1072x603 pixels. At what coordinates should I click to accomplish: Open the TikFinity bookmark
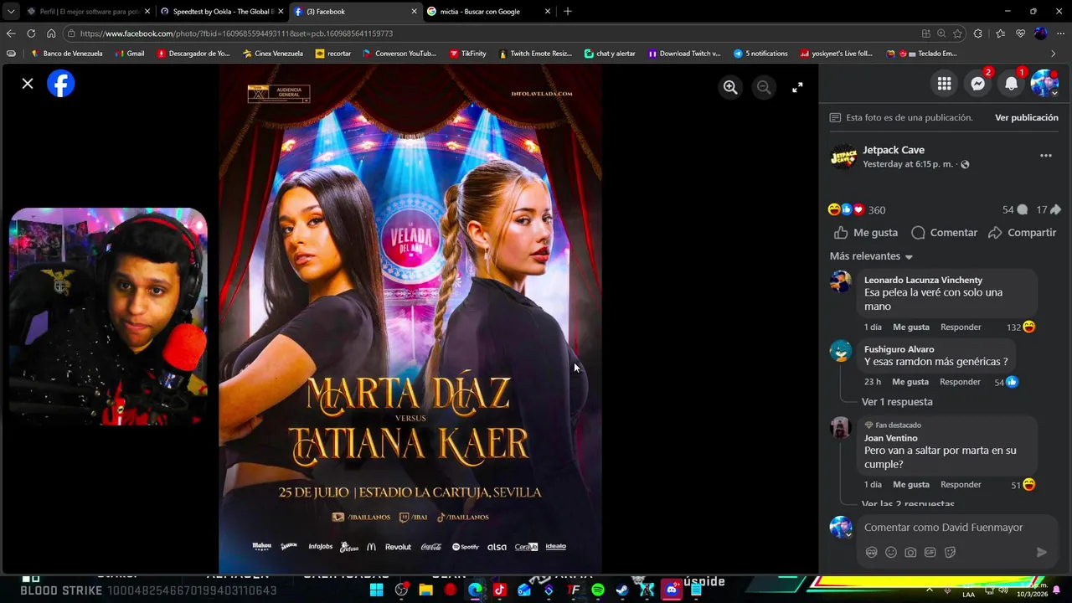click(467, 54)
